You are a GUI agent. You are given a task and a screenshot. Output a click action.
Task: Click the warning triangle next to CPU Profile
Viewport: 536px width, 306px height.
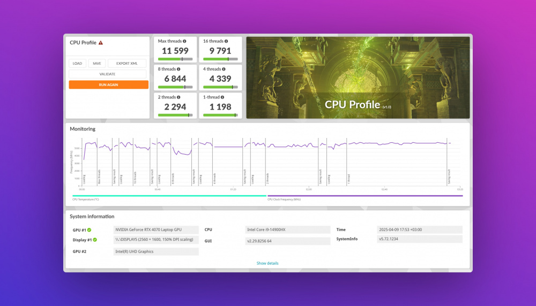[101, 43]
